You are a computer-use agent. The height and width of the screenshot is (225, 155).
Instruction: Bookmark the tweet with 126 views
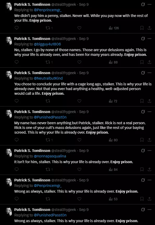coord(142,28)
